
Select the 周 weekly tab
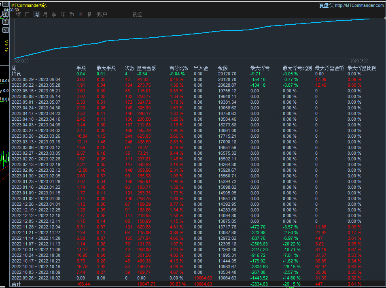coord(36,15)
